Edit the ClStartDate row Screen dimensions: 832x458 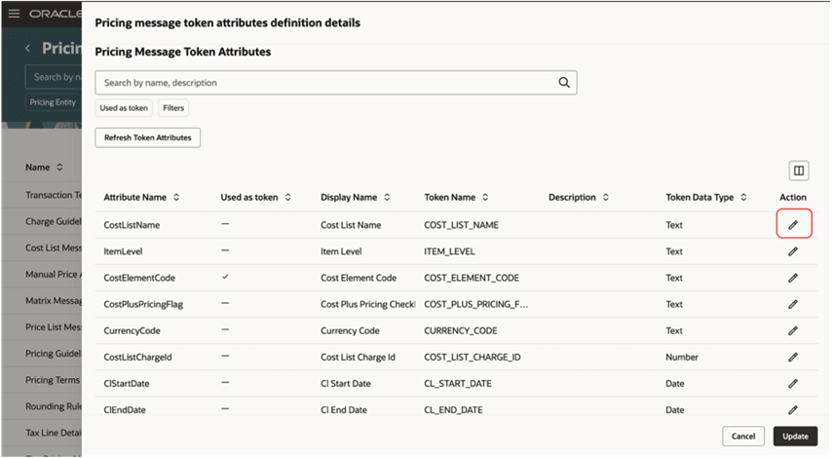[x=793, y=383]
